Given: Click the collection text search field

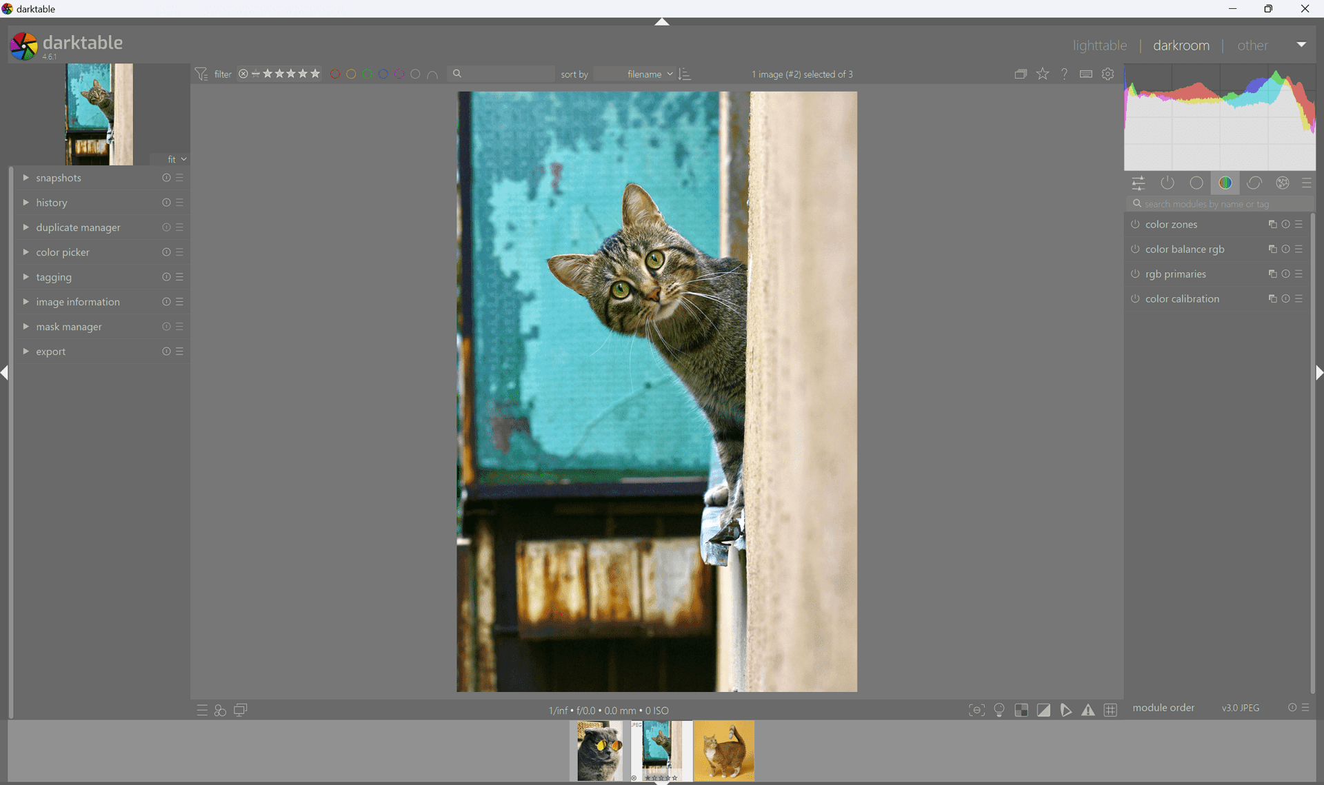Looking at the screenshot, I should [x=502, y=74].
